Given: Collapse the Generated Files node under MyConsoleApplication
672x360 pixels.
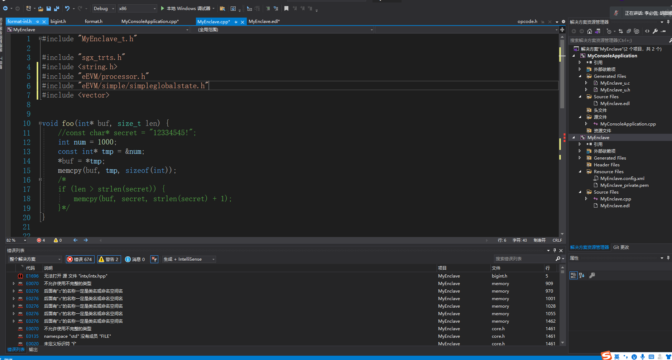Looking at the screenshot, I should 580,76.
